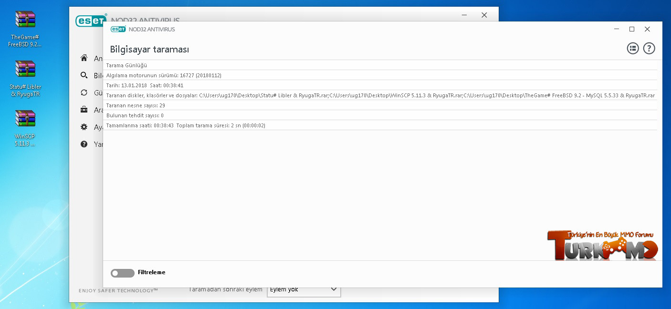Click the question mark help icon in sidebar
Screen dimensions: 671x309
click(84, 144)
